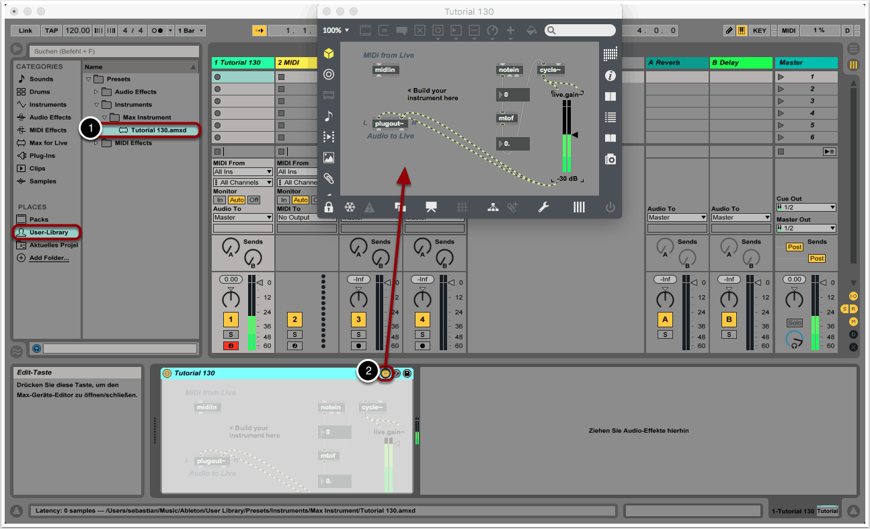The image size is (870, 529).
Task: Toggle Tutorial 130 device activator on/off
Action: tap(167, 373)
